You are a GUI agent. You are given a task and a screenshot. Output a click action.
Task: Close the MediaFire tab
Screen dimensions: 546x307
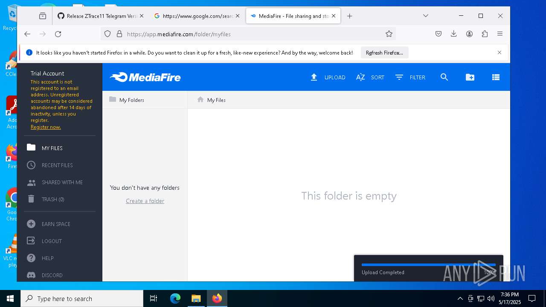click(334, 16)
